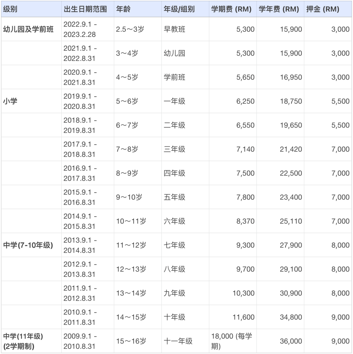Click the date range 2016.9.1 - 2017.8.31
Screen dimensions: 353x354
pos(88,173)
